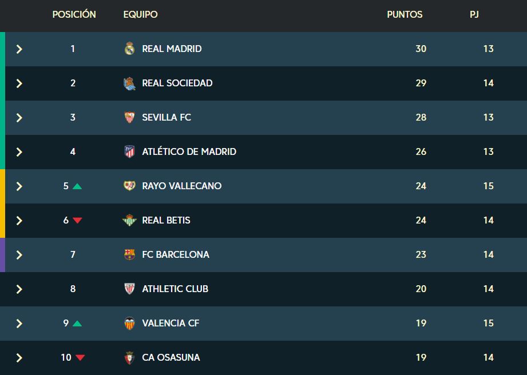
Task: Expand the CA Osasuna row chevron
Action: click(x=19, y=358)
